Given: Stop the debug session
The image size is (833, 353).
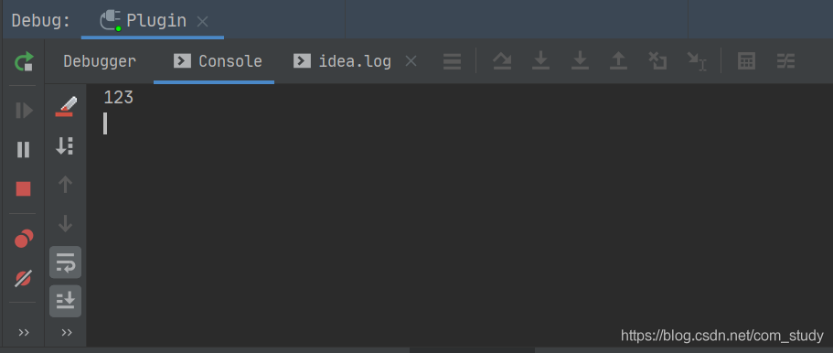Looking at the screenshot, I should pyautogui.click(x=24, y=188).
